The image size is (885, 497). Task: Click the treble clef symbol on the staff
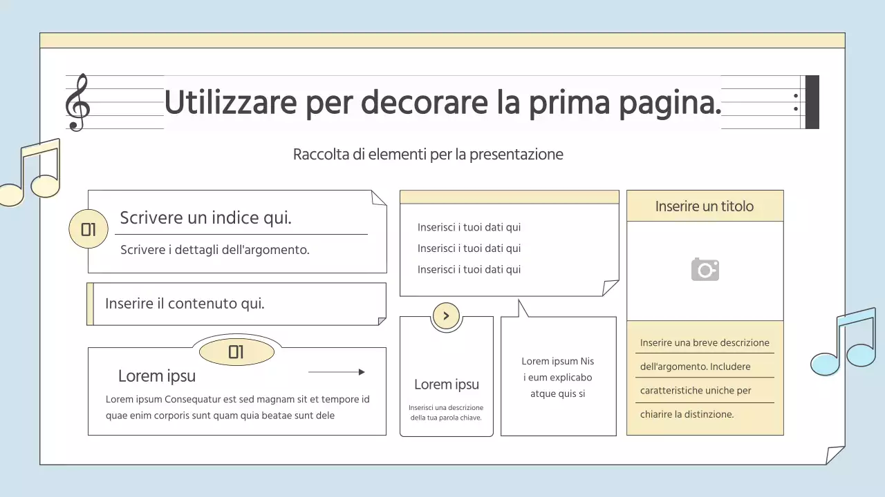pos(78,101)
